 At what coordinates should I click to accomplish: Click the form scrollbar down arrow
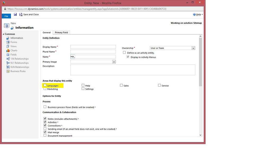click(201, 135)
